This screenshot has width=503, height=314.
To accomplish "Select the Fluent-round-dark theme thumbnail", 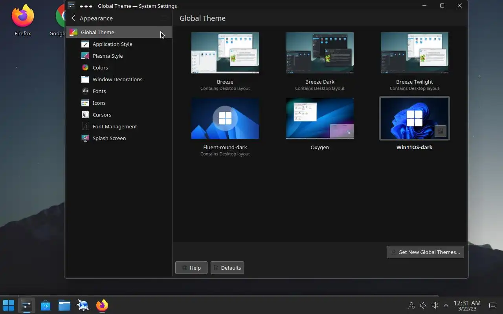I will [225, 118].
